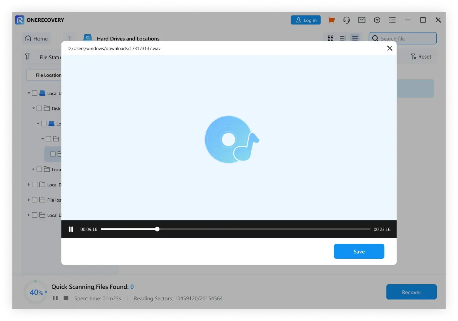Expand the File lost tree node

pyautogui.click(x=29, y=200)
